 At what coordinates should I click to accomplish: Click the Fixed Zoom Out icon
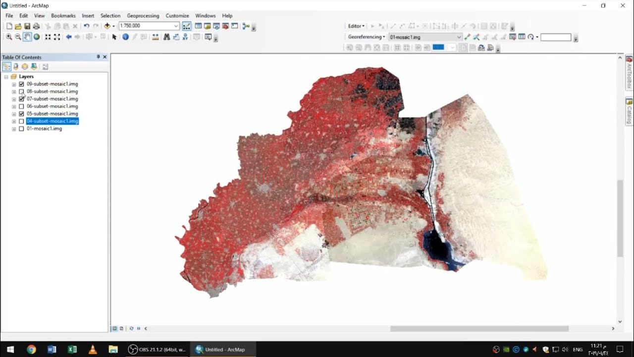57,37
